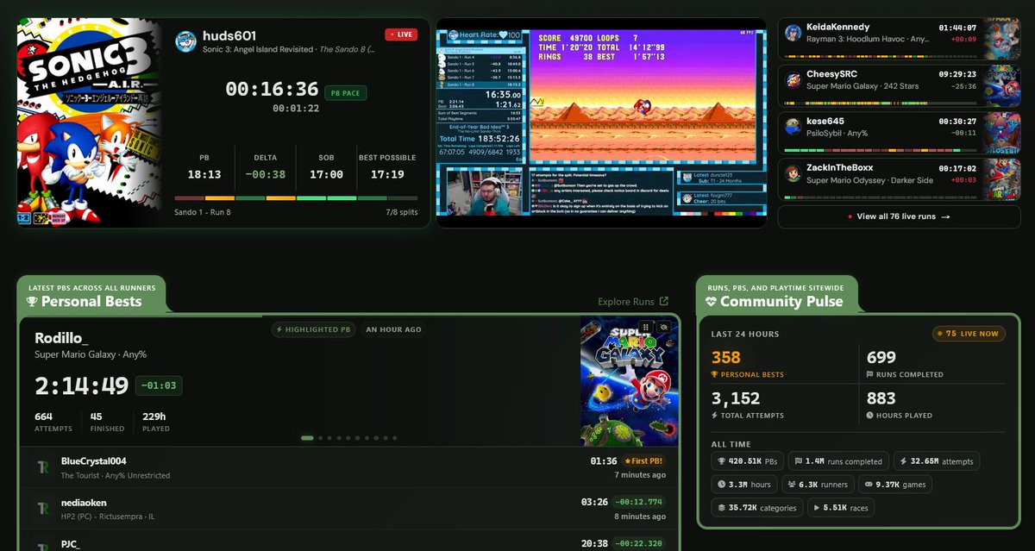Click the Hours Played clock icon
The image size is (1035, 551).
click(x=869, y=416)
